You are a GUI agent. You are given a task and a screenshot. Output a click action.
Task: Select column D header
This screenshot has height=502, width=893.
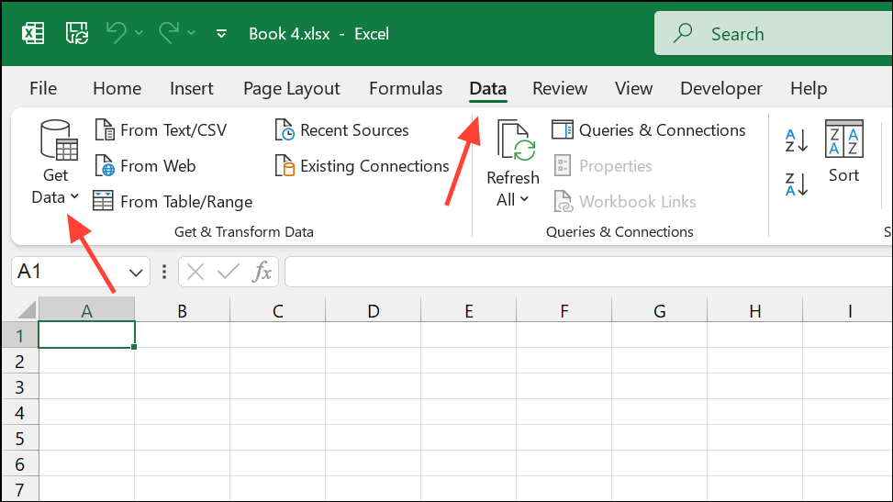pyautogui.click(x=373, y=310)
